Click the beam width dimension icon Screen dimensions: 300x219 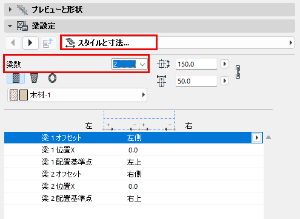coord(161,81)
